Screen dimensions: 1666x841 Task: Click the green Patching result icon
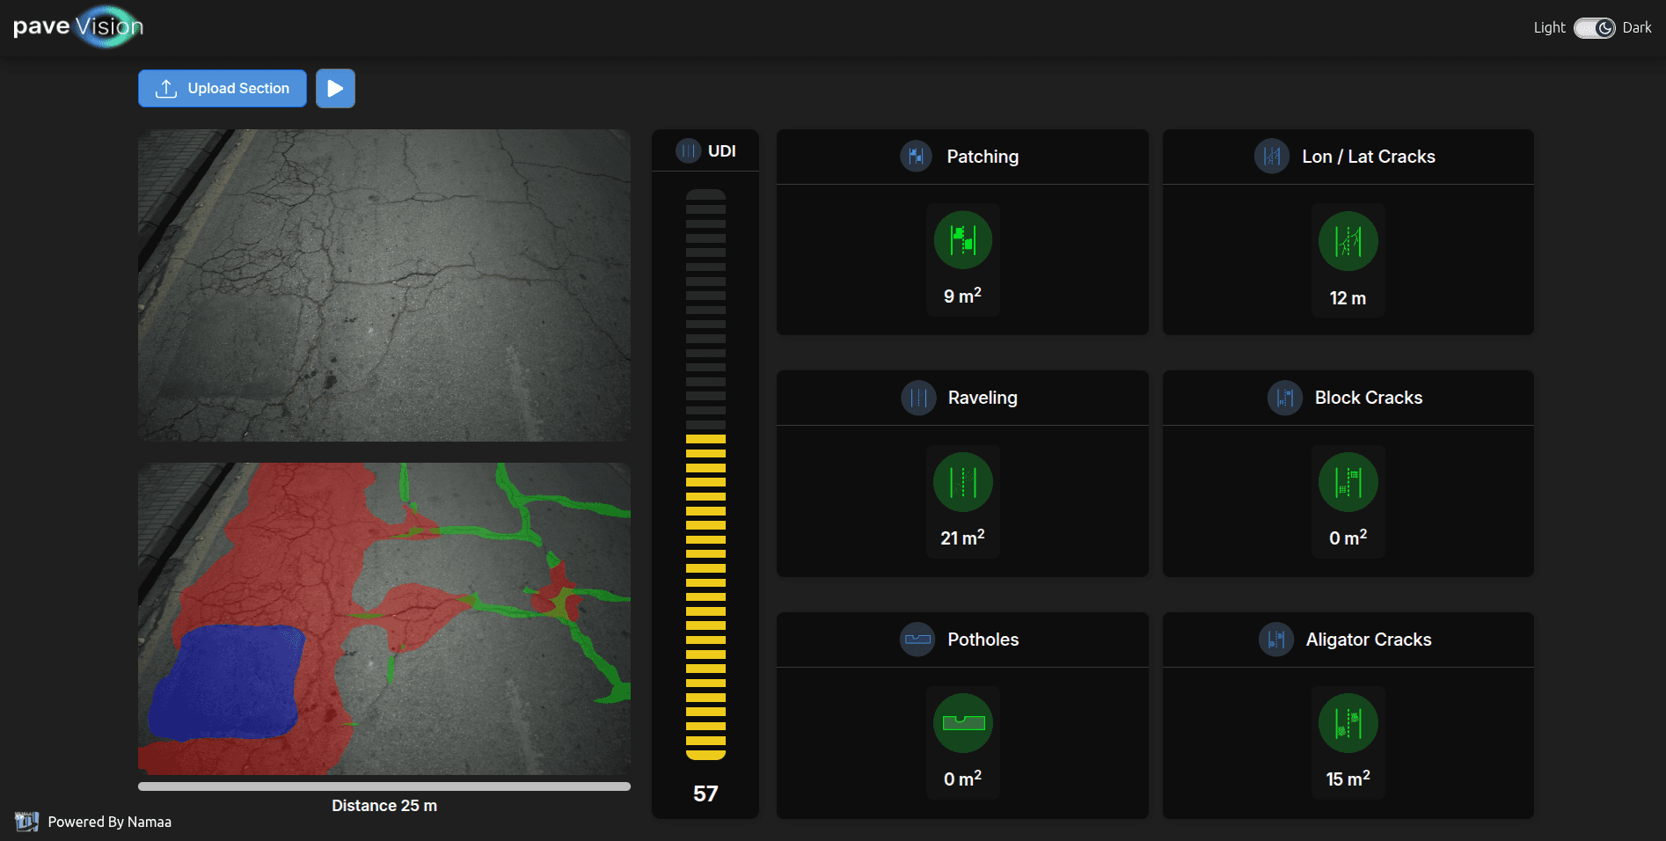pyautogui.click(x=962, y=240)
